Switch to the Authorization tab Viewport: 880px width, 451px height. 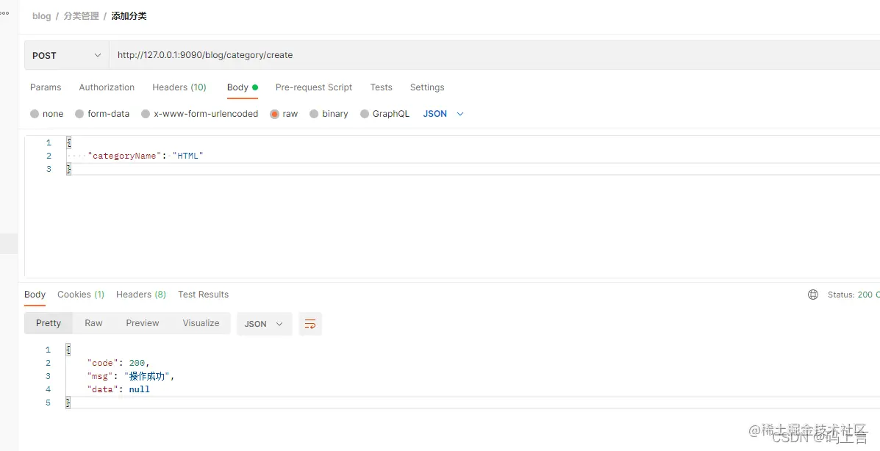click(107, 87)
